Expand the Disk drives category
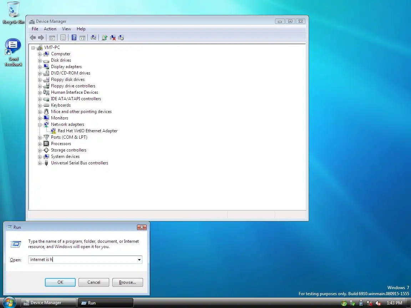Screen dimensions: 411x308 pyautogui.click(x=40, y=61)
